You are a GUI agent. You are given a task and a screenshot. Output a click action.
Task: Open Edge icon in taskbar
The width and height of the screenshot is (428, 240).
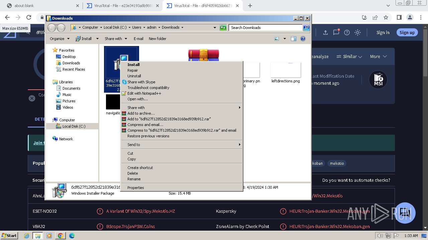[x=72, y=236]
